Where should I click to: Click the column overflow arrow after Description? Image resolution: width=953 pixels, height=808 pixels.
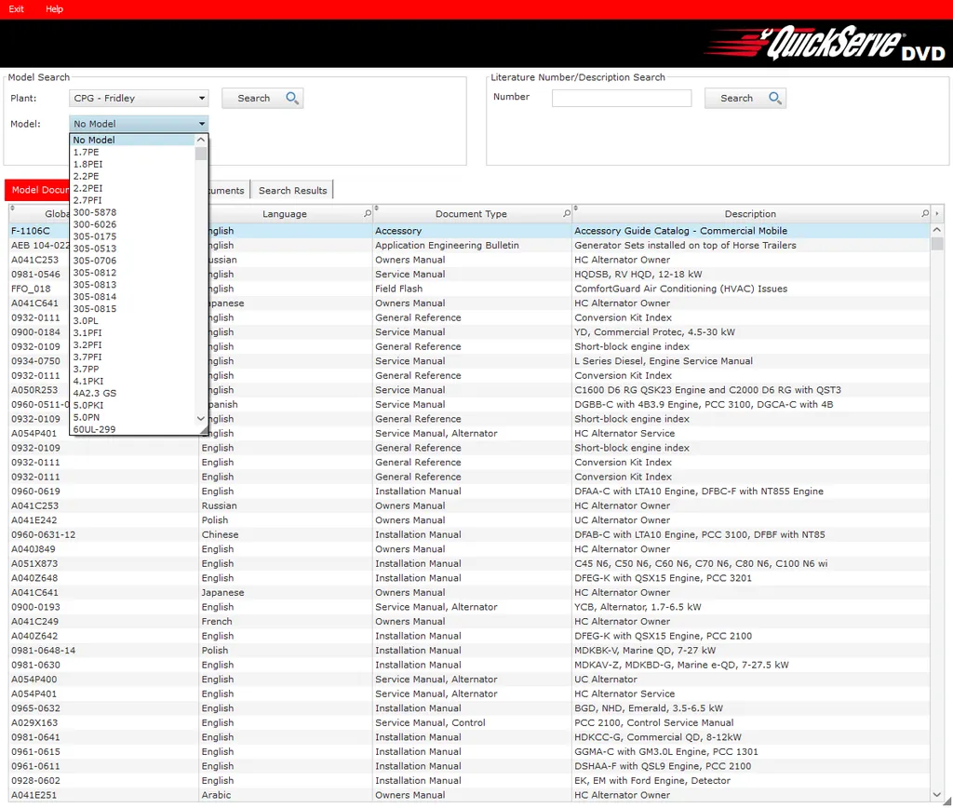pos(937,213)
